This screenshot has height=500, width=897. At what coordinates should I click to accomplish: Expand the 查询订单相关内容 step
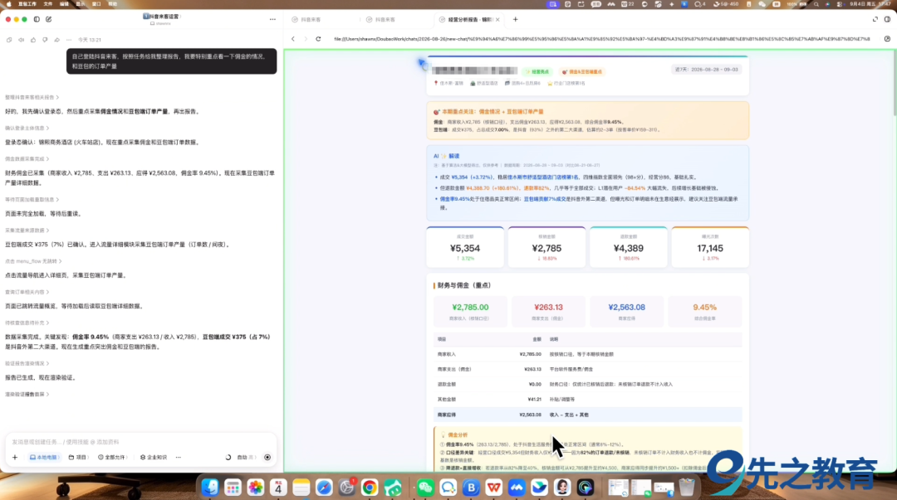tap(27, 292)
